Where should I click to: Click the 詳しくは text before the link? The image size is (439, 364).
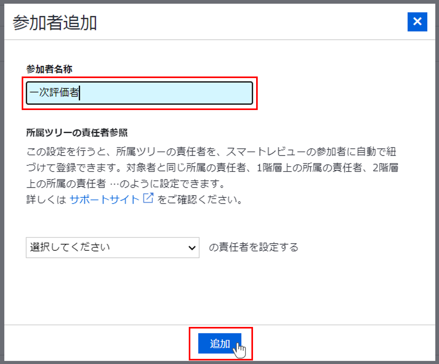(47, 200)
